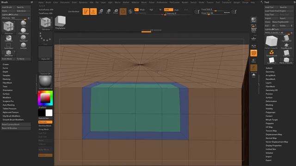Image resolution: width=296 pixels, height=166 pixels.
Task: Open the ZModeler brush thumbnail beside canvas
Action: 46,24
